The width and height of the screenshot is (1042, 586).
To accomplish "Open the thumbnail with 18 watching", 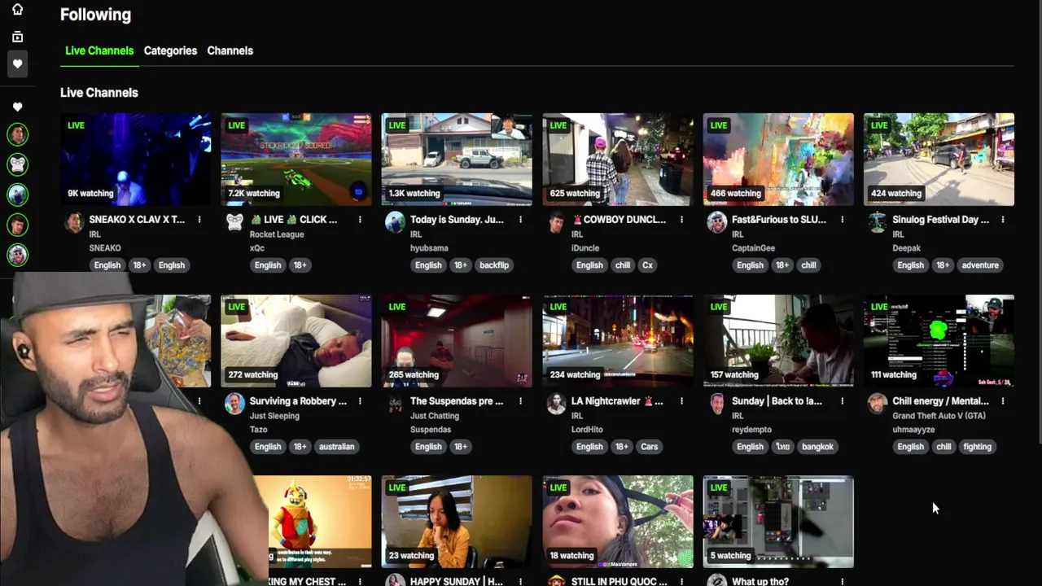I will coord(618,522).
